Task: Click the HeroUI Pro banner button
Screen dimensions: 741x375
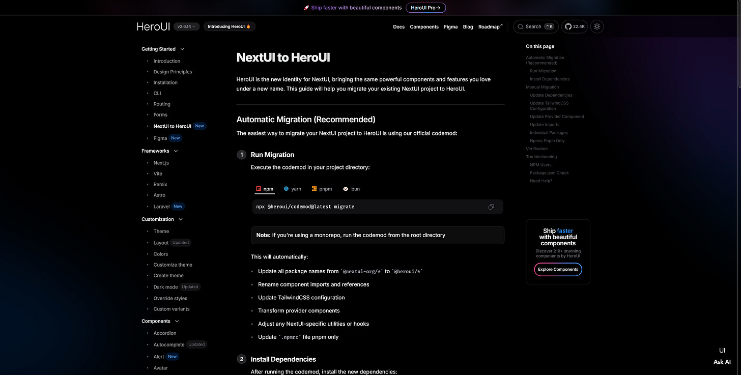Action: (x=425, y=8)
